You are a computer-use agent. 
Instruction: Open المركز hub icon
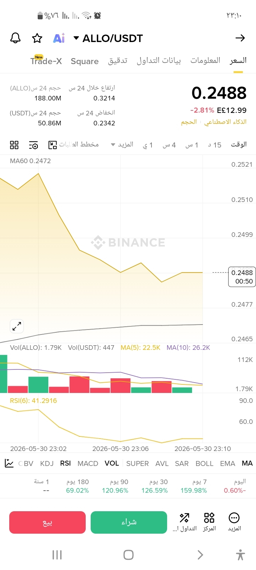pyautogui.click(x=209, y=522)
